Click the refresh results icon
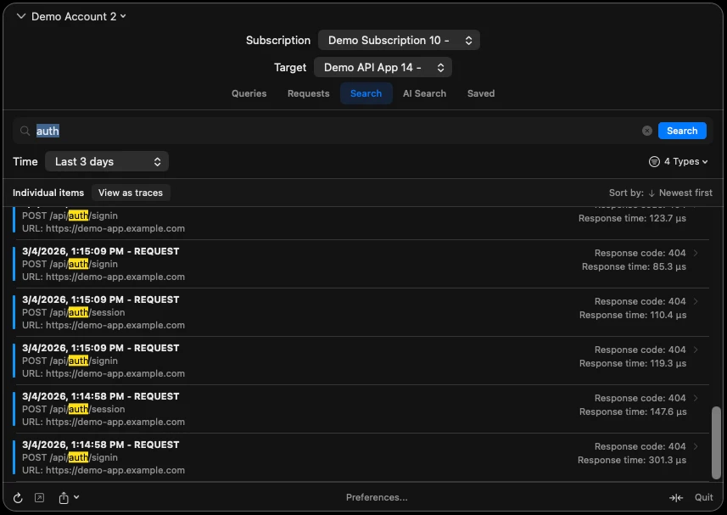This screenshot has width=727, height=515. point(17,497)
